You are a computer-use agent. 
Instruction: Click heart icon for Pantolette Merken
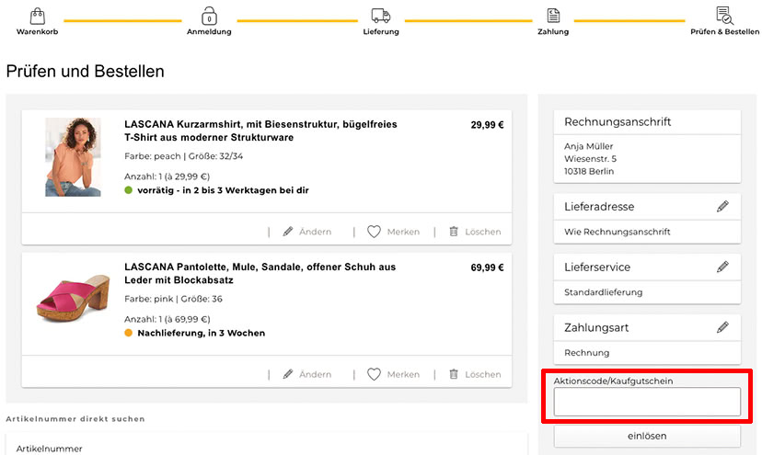tap(374, 374)
